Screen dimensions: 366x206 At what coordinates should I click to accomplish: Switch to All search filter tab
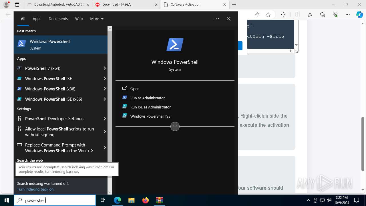[x=23, y=19]
